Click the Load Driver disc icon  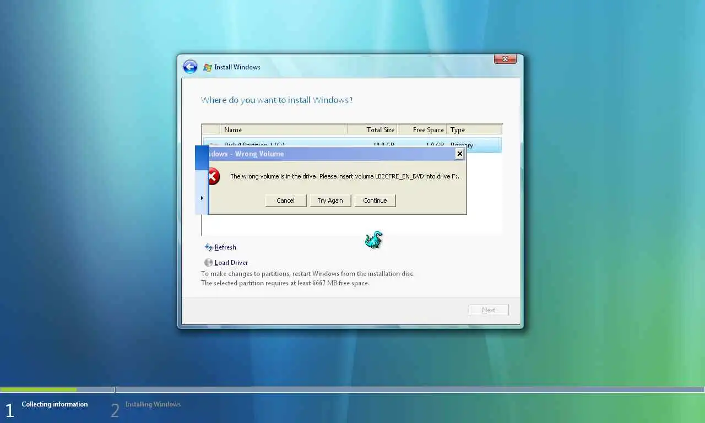coord(208,263)
